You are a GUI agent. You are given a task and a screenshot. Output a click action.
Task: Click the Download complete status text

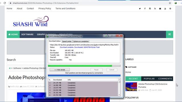tap(80, 47)
